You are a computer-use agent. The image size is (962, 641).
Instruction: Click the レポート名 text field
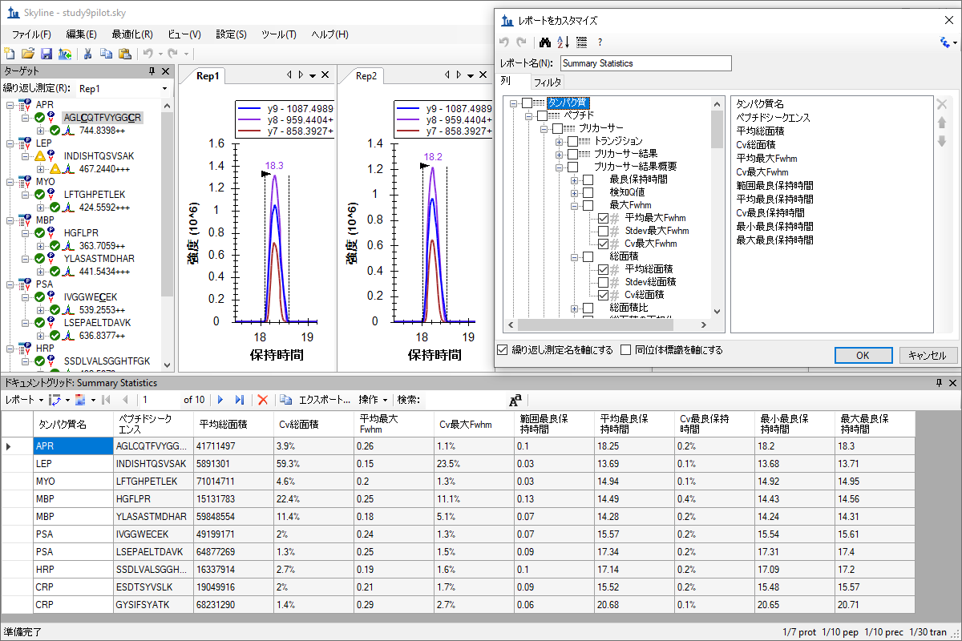[x=646, y=63]
